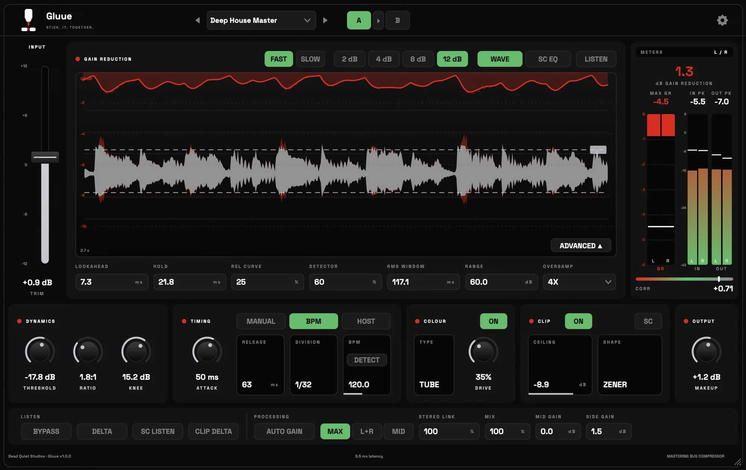Click the Listen button in gain reduction

596,59
